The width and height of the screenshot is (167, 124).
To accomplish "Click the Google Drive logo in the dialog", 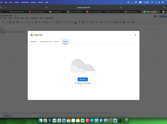I will tap(32, 35).
